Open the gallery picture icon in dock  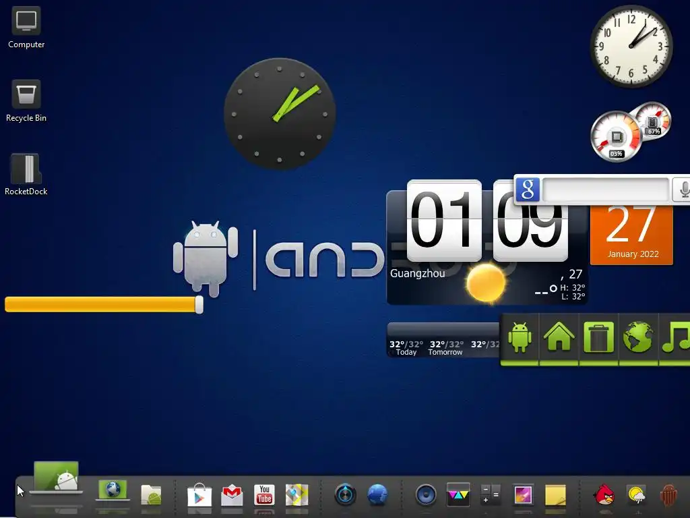[x=523, y=494]
